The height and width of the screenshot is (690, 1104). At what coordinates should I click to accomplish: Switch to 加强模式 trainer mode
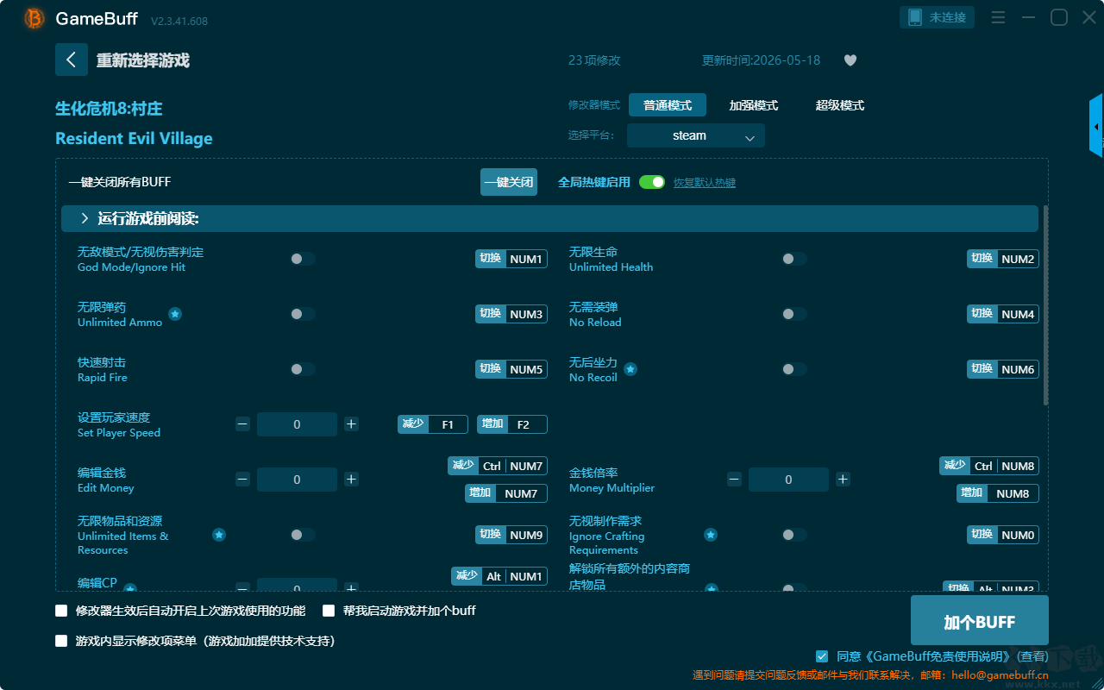pos(754,105)
